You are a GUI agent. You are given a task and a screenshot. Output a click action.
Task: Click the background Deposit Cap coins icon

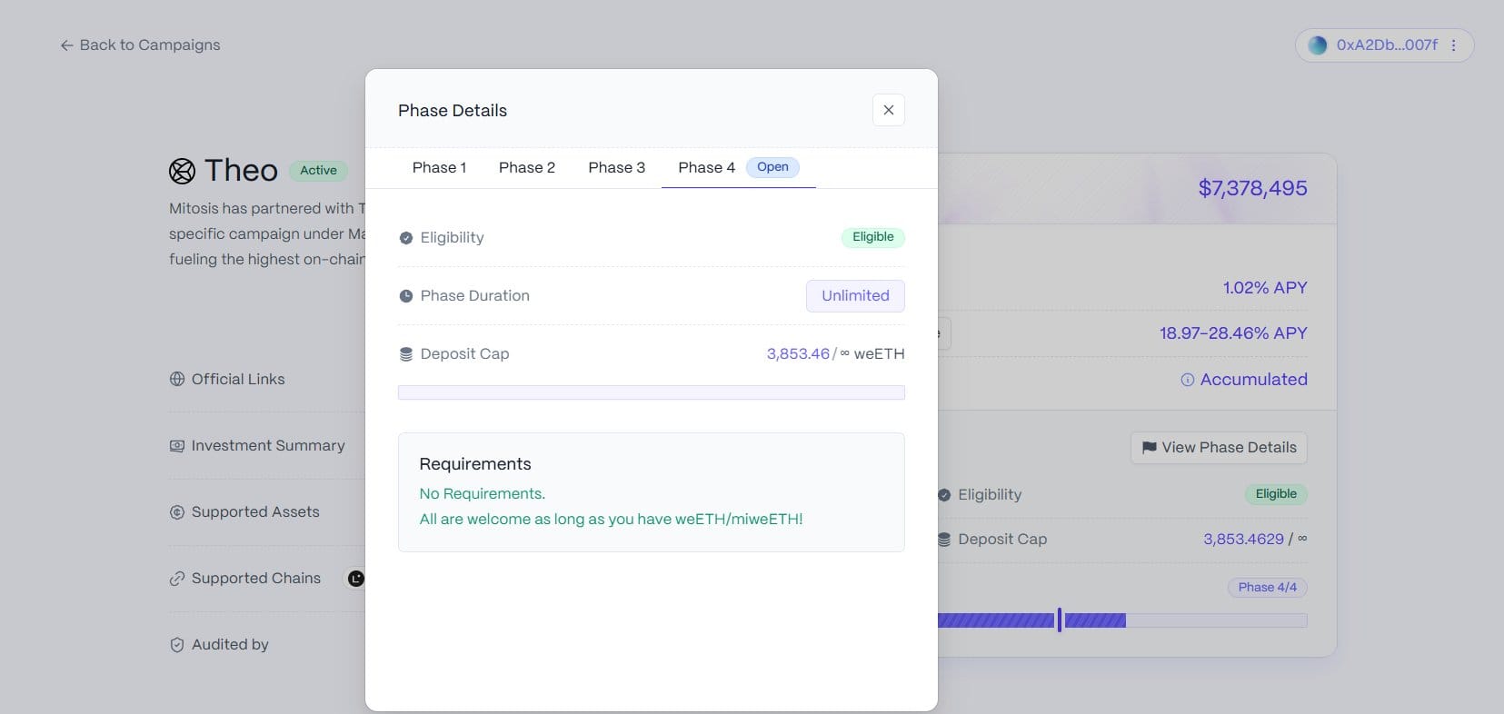click(x=944, y=540)
